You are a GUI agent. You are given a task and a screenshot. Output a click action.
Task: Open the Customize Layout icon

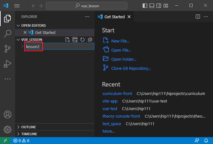click(x=166, y=6)
